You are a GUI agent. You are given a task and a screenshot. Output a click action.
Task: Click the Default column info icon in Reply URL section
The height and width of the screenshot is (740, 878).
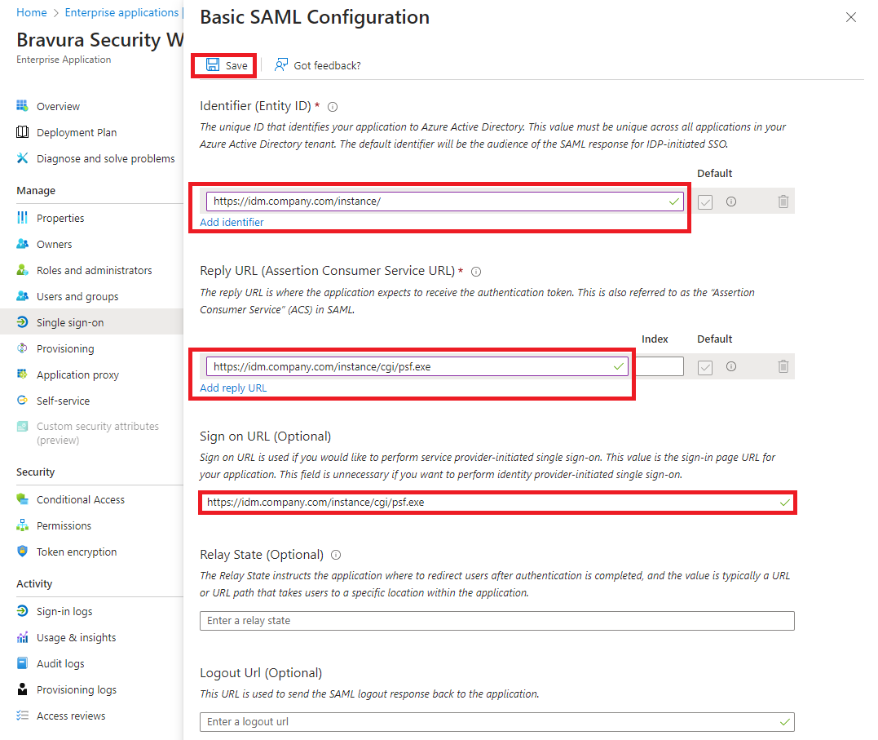pyautogui.click(x=731, y=366)
